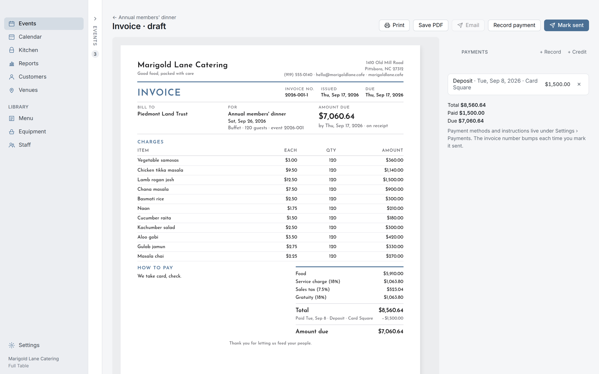Open Reports label in sidebar

[x=28, y=64]
